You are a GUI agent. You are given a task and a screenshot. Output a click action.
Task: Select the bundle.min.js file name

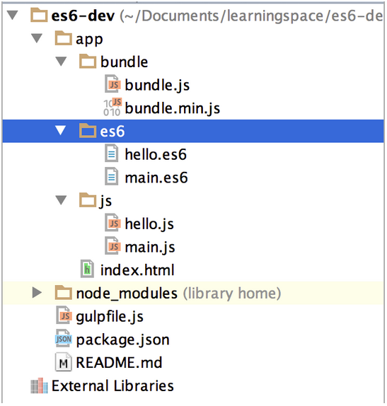click(173, 108)
